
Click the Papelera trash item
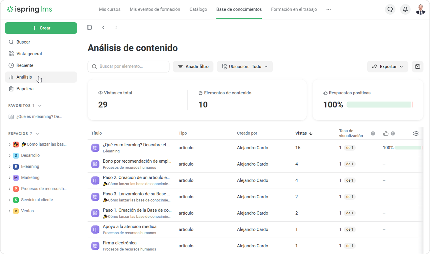(x=25, y=89)
